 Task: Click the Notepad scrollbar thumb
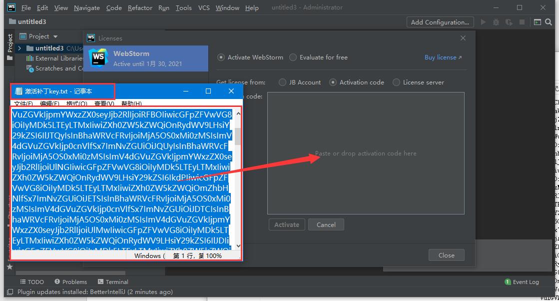(238, 136)
